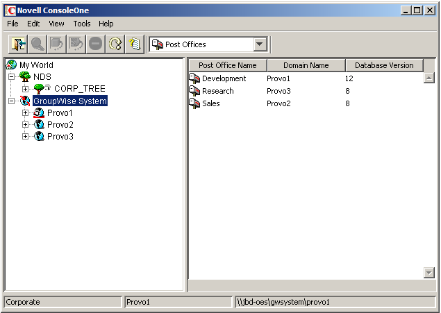
Task: Click the list scroll up arrow
Action: (429, 78)
